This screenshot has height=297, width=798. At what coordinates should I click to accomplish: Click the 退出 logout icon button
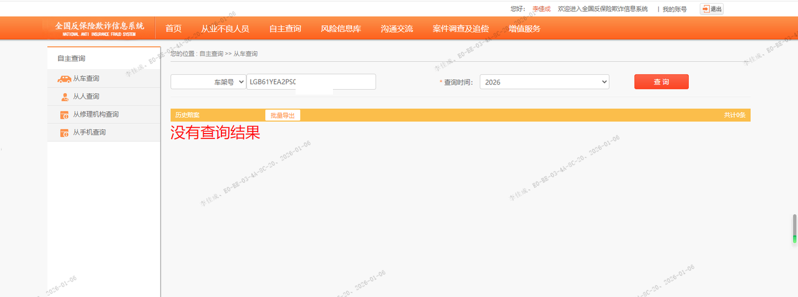pos(712,9)
